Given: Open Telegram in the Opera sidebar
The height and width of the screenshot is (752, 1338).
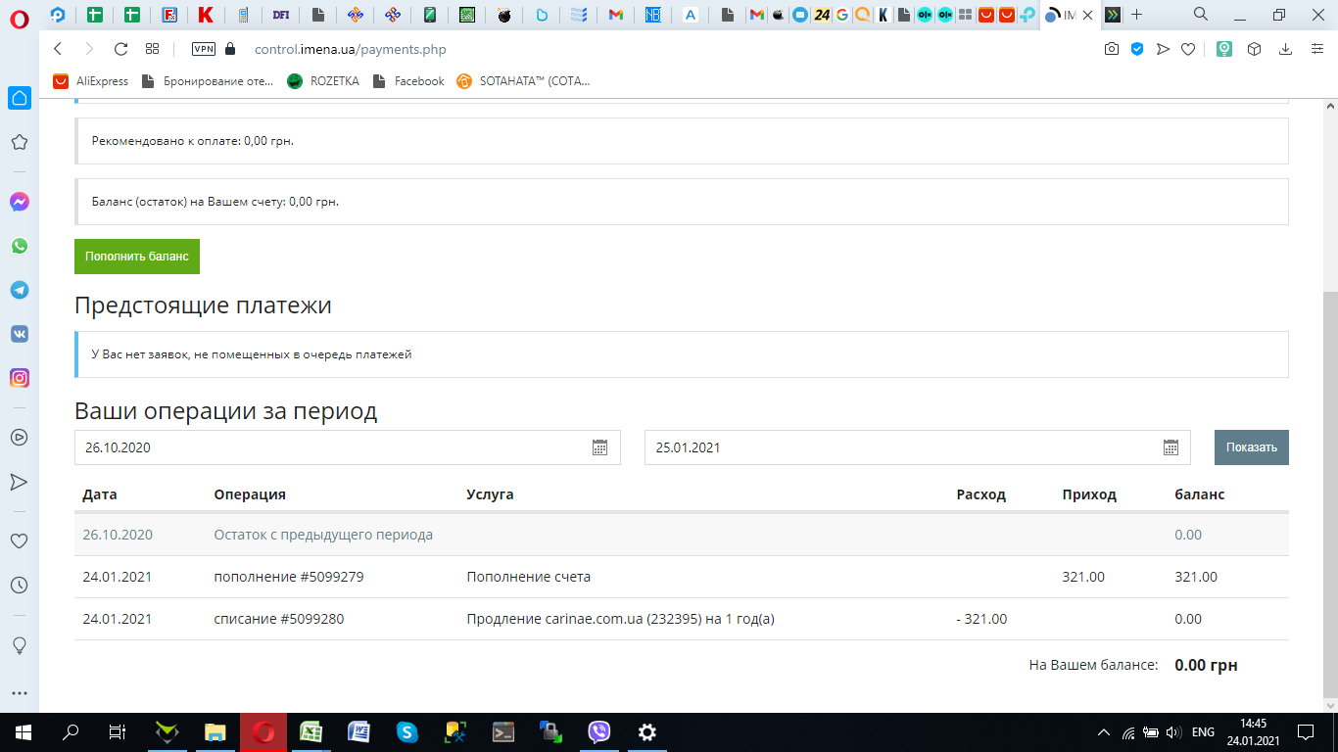Looking at the screenshot, I should point(19,290).
